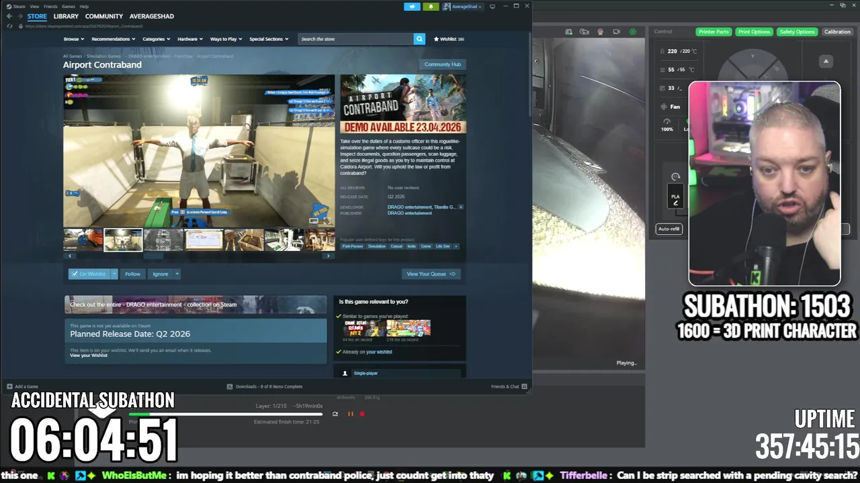Open the Friends menu
Screen dimensions: 860x483
point(50,6)
